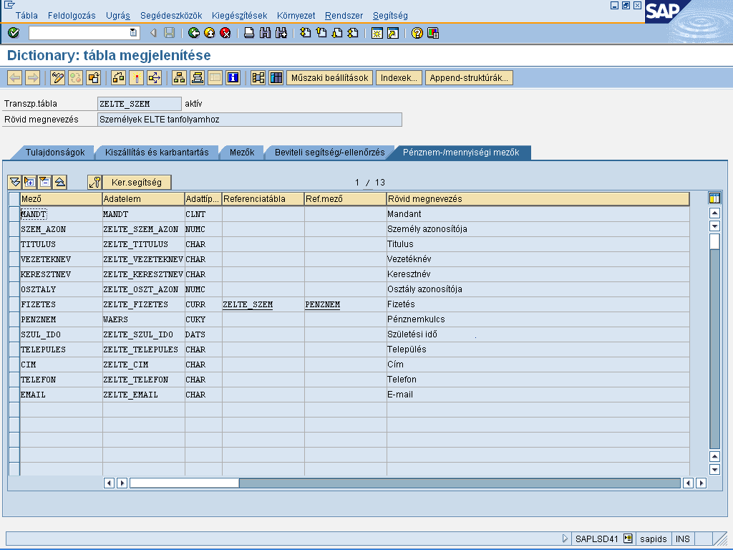Open the Ugrás menu

[118, 16]
